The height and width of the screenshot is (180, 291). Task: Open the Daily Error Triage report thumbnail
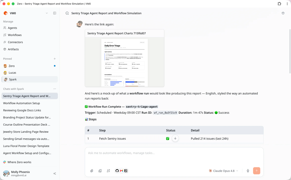[124, 62]
